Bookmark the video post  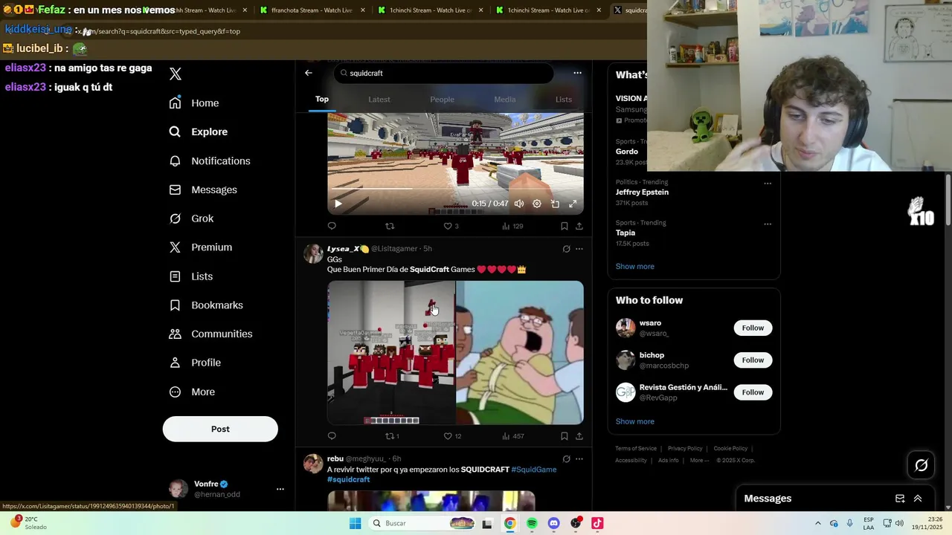click(x=565, y=226)
